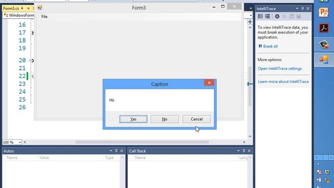This screenshot has width=334, height=188.
Task: Click the Yes button in the Caption dialog
Action: coord(134,119)
